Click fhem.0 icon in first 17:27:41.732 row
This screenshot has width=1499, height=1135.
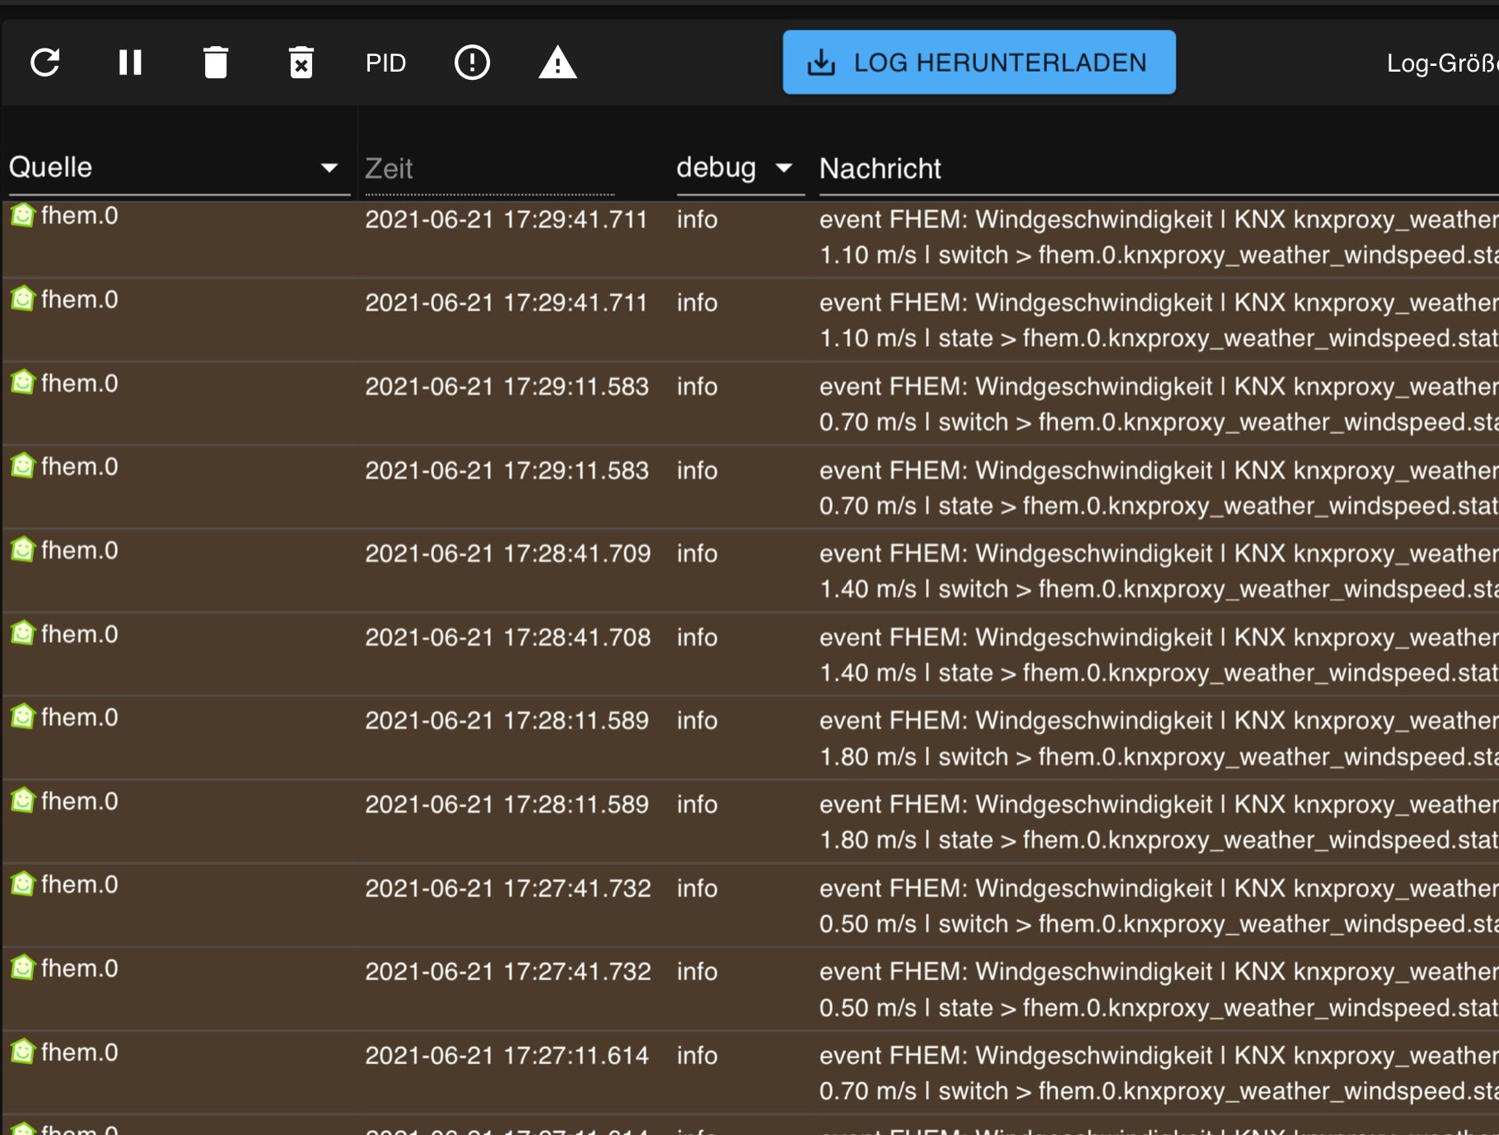[x=23, y=884]
